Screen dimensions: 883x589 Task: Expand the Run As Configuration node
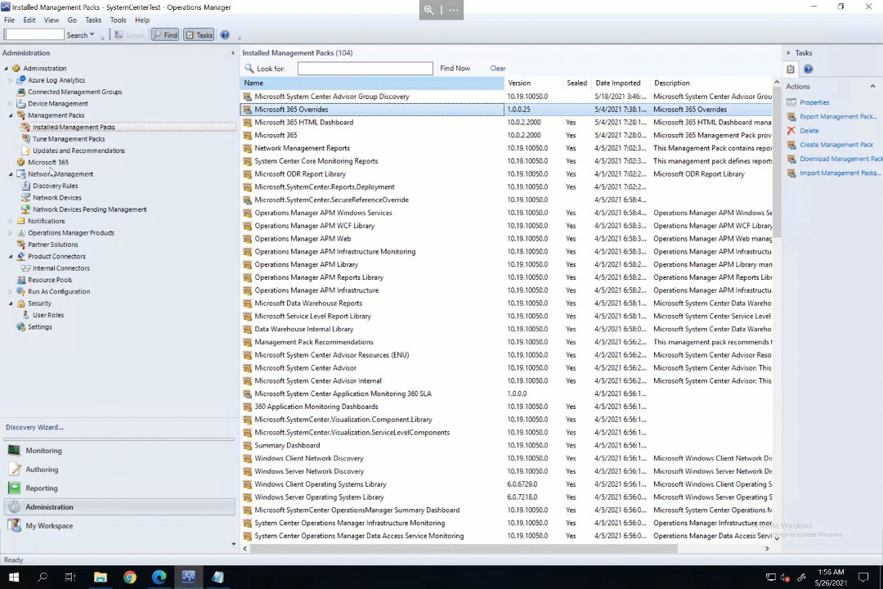tap(10, 291)
